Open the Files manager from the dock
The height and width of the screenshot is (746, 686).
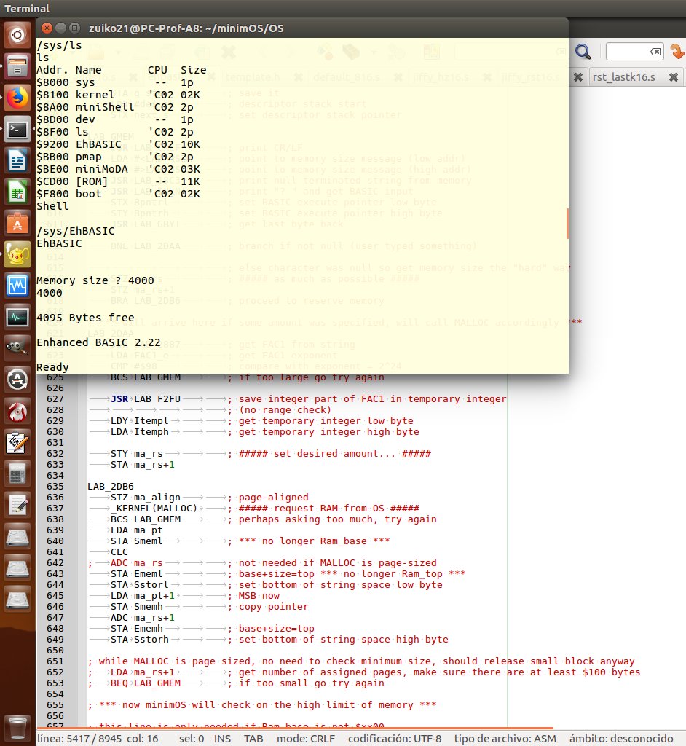[17, 66]
